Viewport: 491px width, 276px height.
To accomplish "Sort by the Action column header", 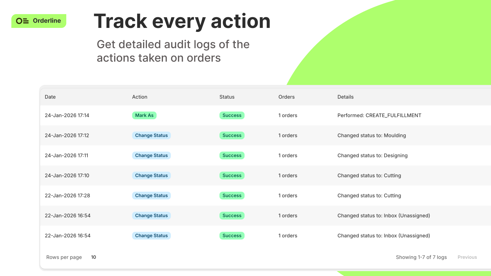I will (x=140, y=97).
